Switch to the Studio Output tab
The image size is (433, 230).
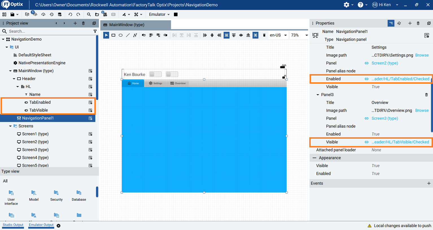(13, 225)
